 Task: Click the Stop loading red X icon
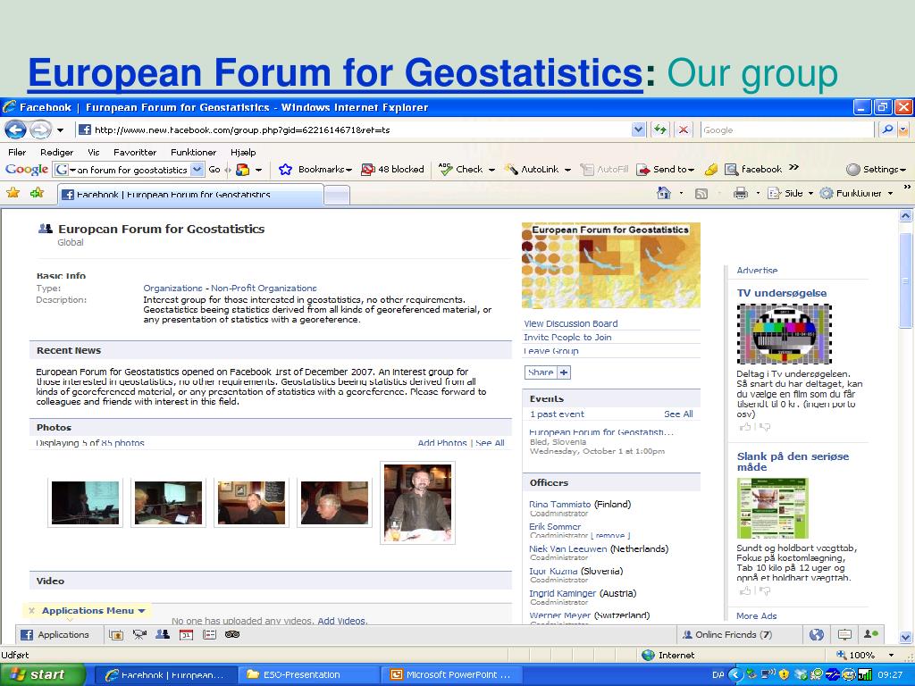click(x=683, y=130)
